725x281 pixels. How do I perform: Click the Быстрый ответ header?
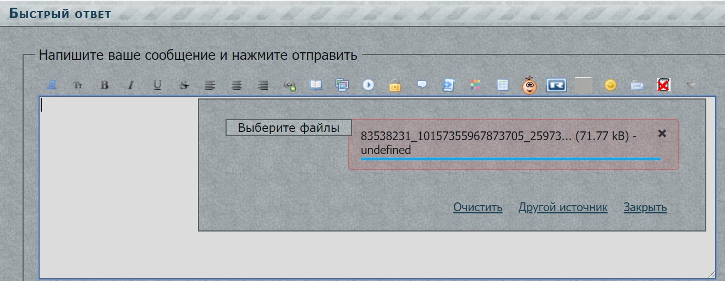pos(60,14)
